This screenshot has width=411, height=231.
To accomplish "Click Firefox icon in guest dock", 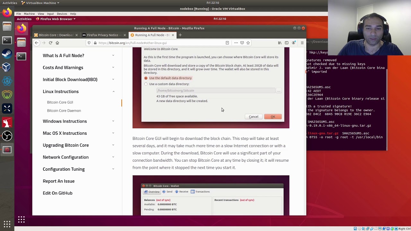I will (x=21, y=29).
